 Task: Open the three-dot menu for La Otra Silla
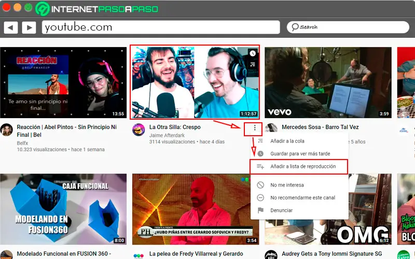[255, 128]
